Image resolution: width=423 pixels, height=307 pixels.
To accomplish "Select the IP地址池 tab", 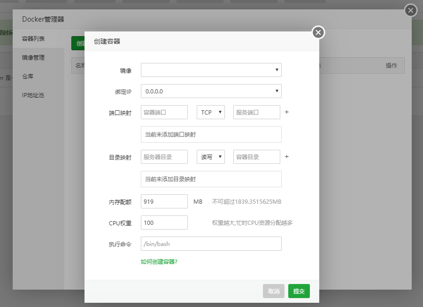I will point(34,95).
